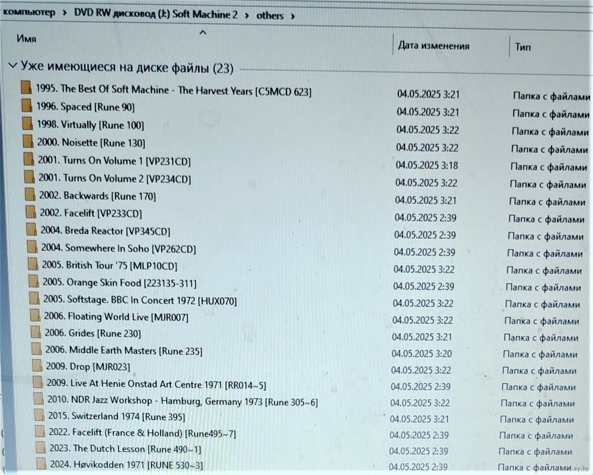
Task: Go to 'DVD RW дисковод (J:) Soft Machine 2' breadcrumb
Action: (x=156, y=14)
